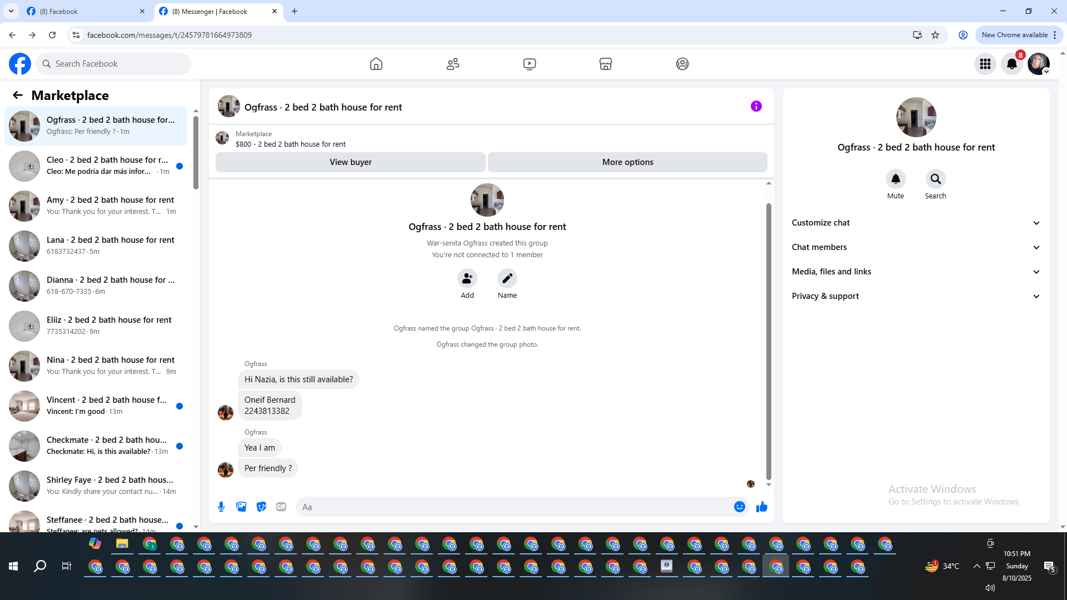Click the conversation list scrollbar
The width and height of the screenshot is (1067, 600).
[196, 153]
